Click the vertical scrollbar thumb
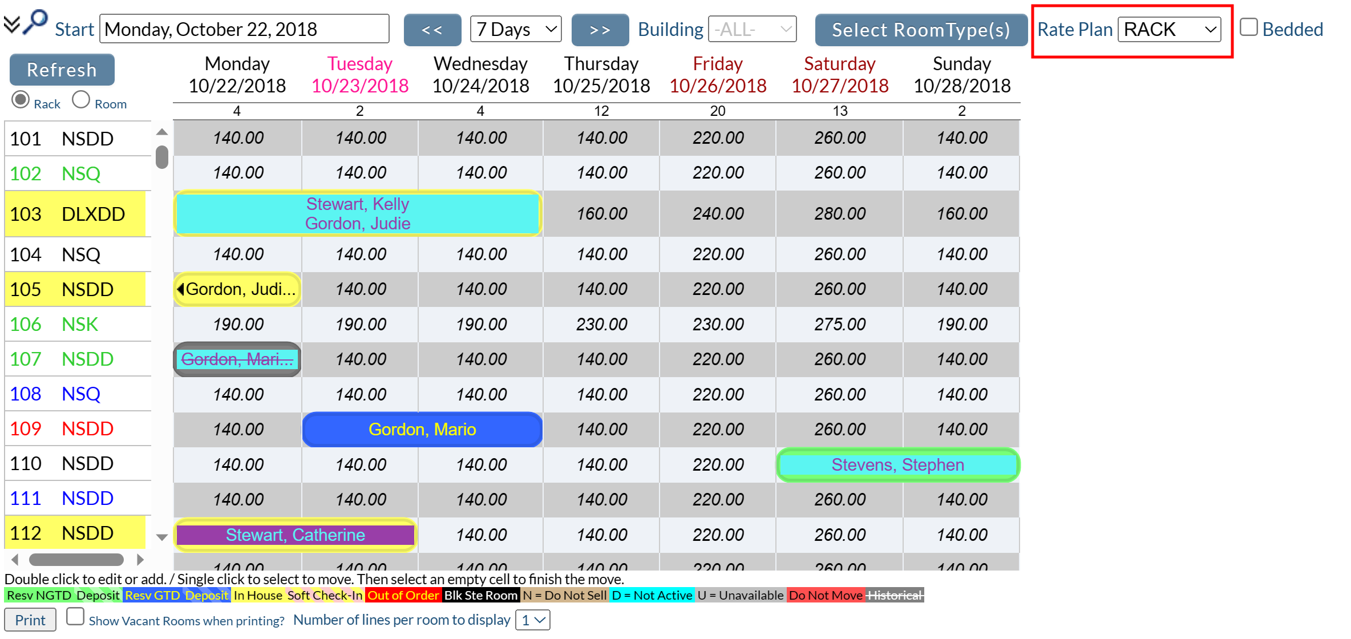The height and width of the screenshot is (639, 1351). coord(162,157)
